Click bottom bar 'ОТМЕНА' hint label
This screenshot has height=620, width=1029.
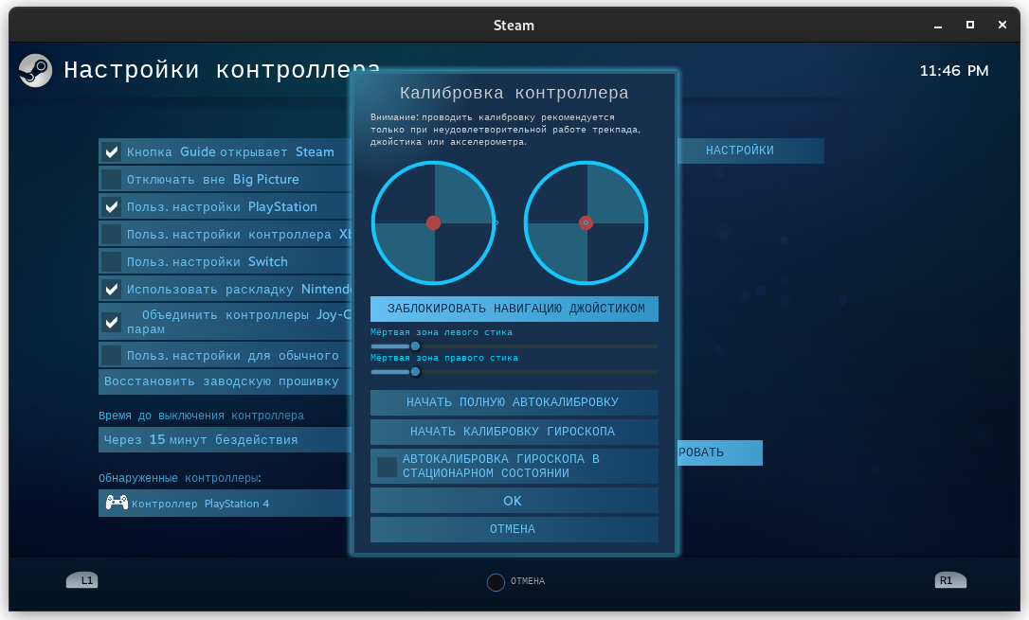pyautogui.click(x=528, y=581)
